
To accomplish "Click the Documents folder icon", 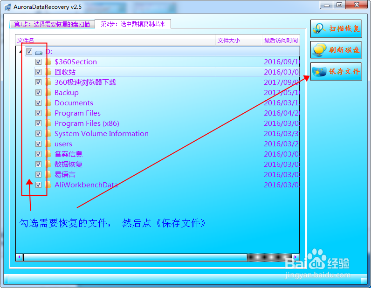I will [48, 103].
